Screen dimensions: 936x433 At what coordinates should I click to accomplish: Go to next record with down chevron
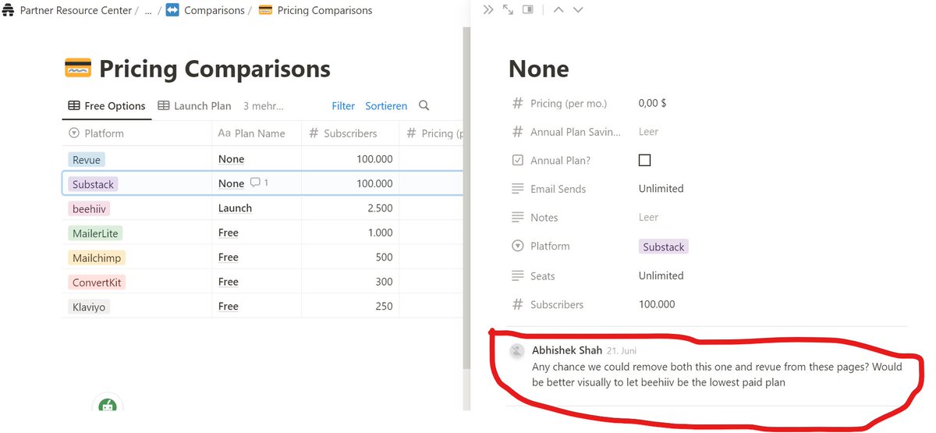tap(578, 9)
